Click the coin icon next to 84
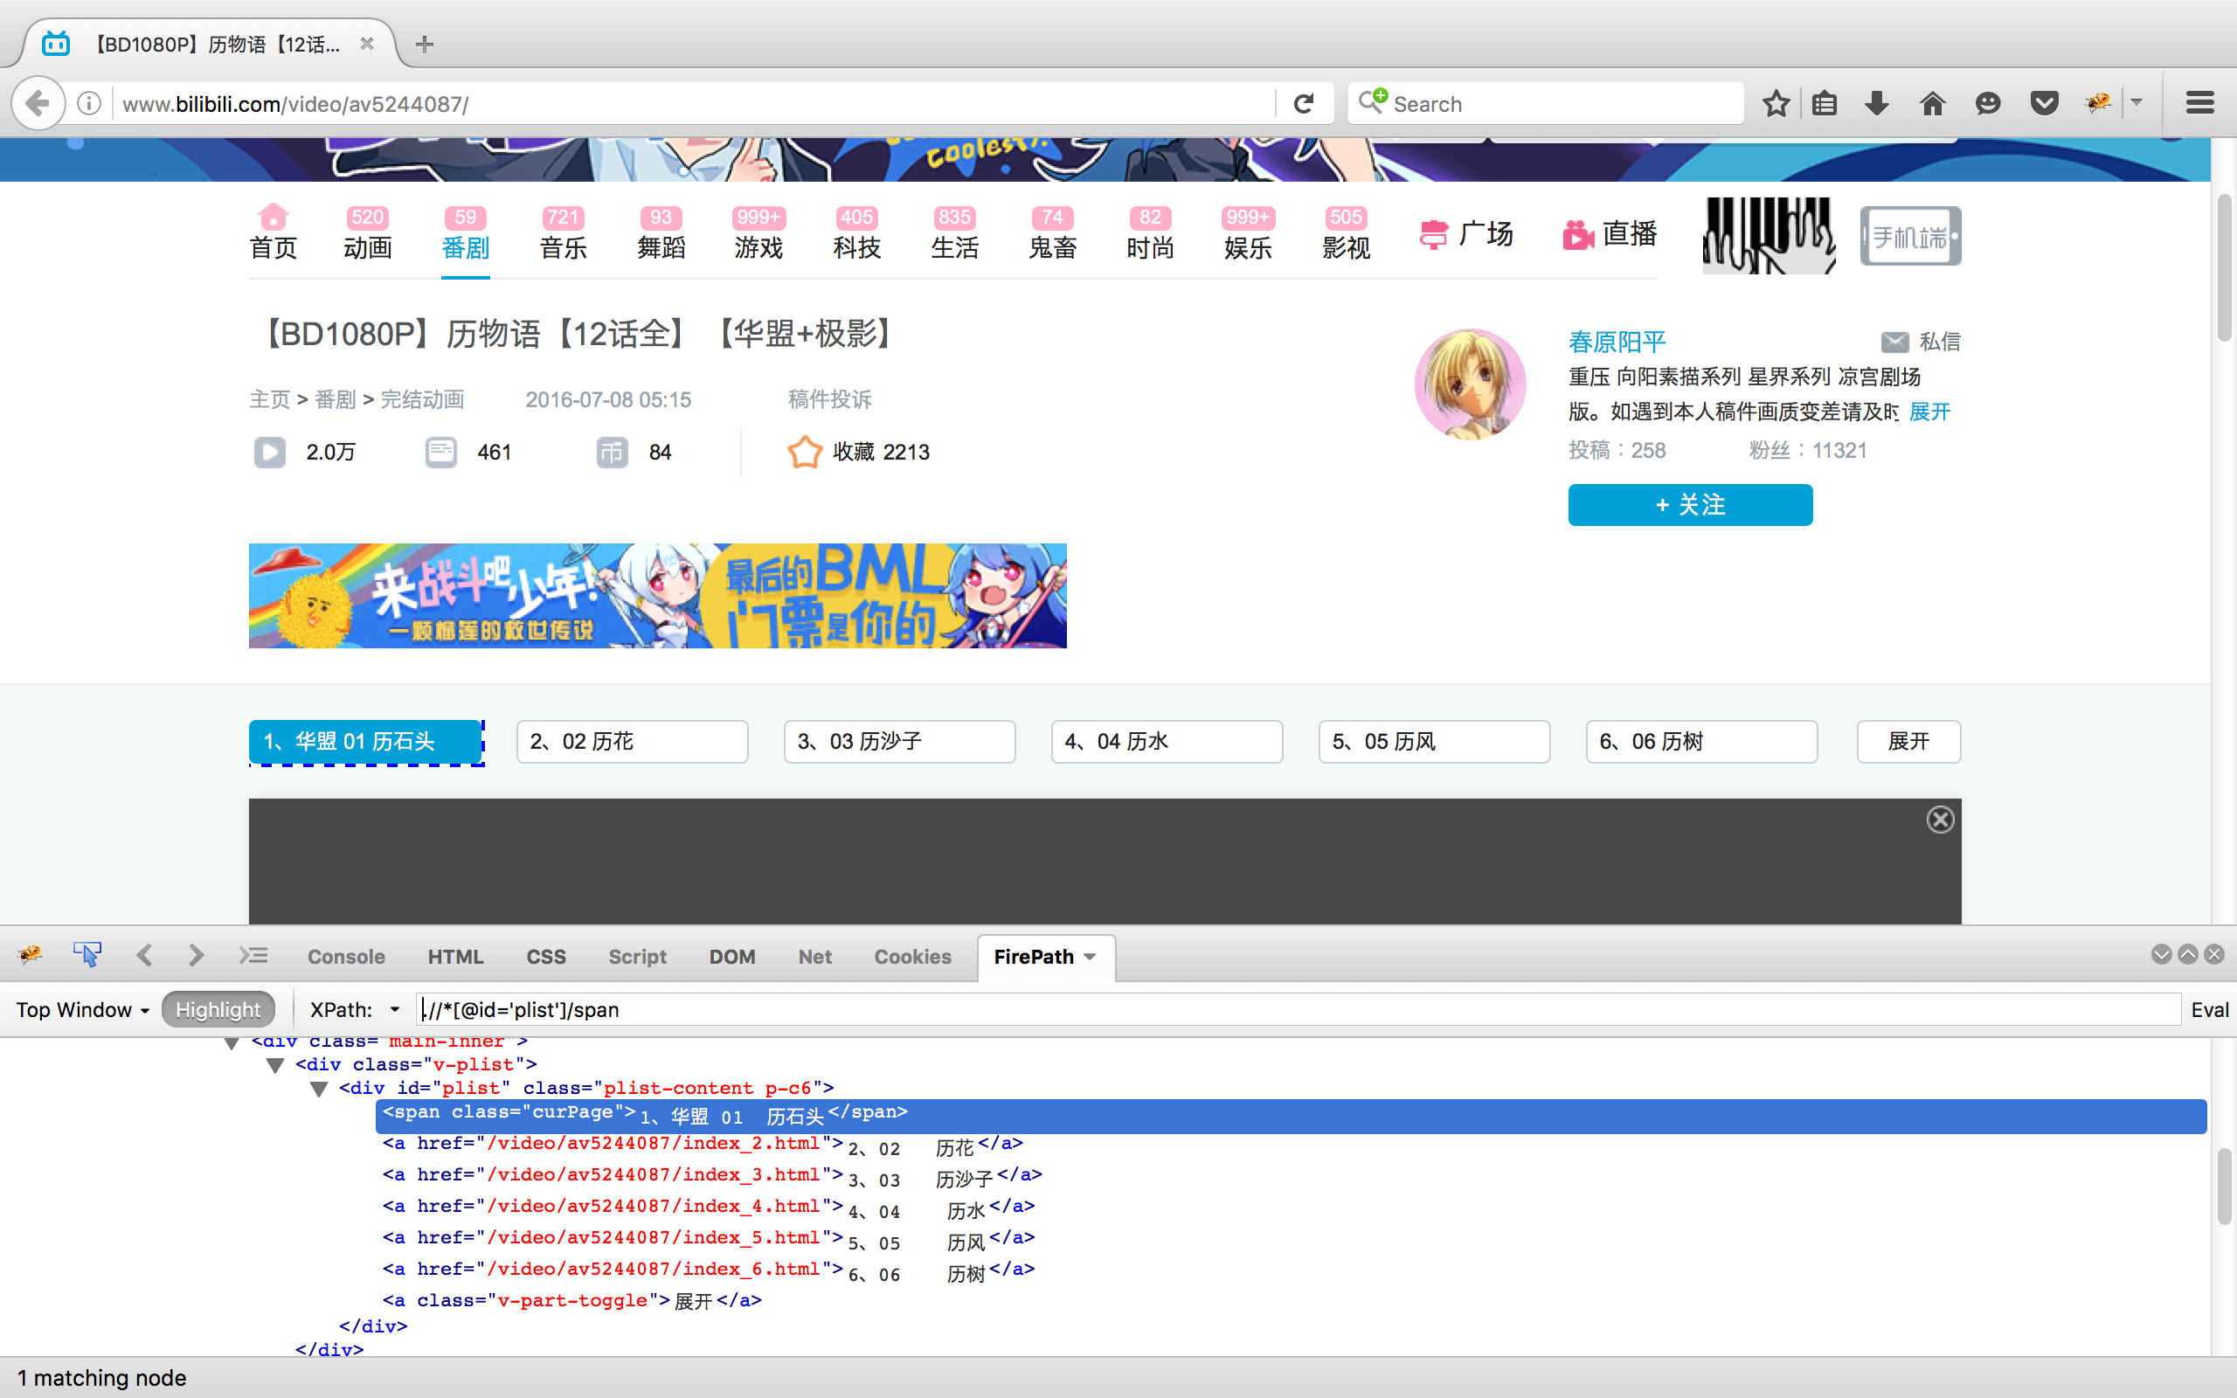This screenshot has width=2237, height=1398. click(x=611, y=451)
